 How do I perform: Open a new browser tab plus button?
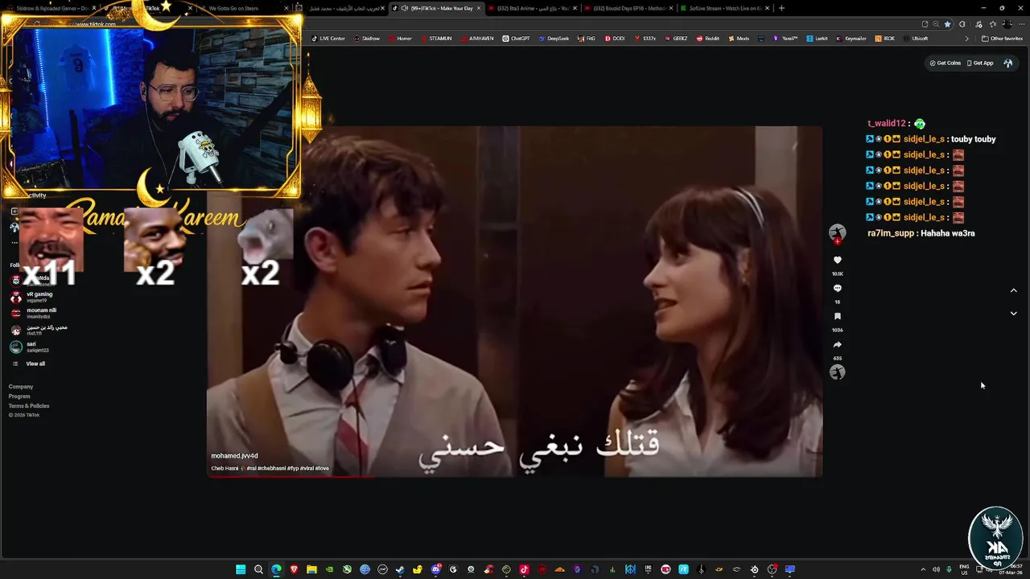pos(781,8)
